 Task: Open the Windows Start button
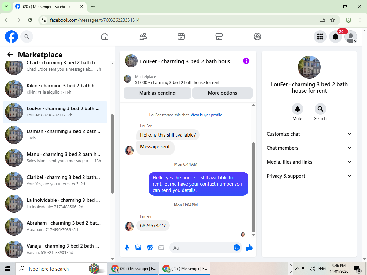point(8,269)
